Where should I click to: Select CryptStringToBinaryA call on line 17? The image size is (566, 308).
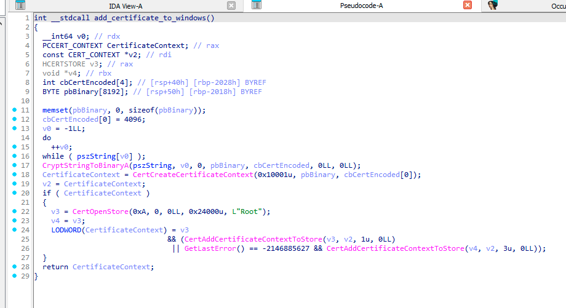85,165
